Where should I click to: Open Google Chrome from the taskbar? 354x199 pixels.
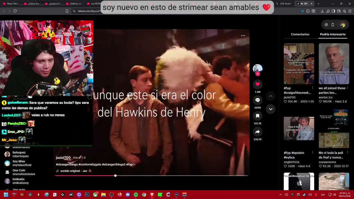pyautogui.click(x=144, y=195)
